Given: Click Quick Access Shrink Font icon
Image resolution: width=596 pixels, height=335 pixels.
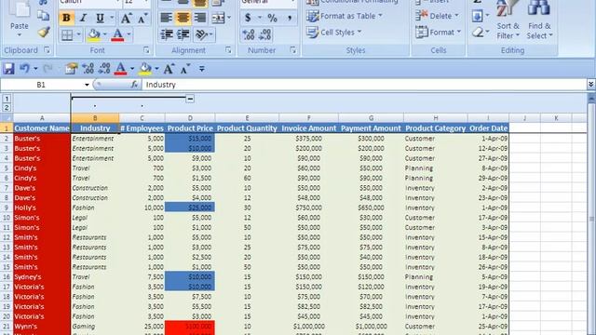Looking at the screenshot, I should pos(185,69).
